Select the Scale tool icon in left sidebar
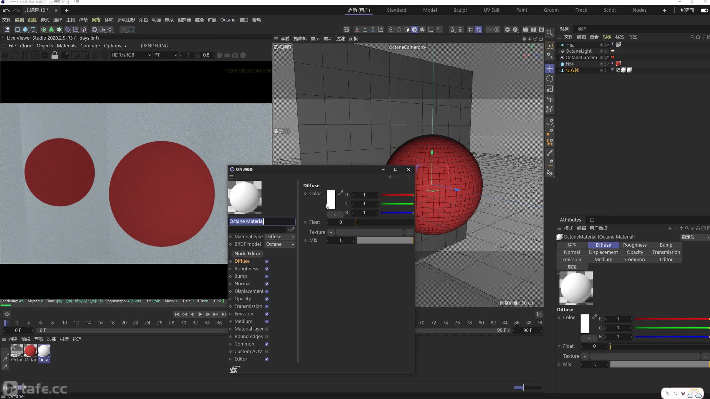The image size is (710, 399). [550, 89]
